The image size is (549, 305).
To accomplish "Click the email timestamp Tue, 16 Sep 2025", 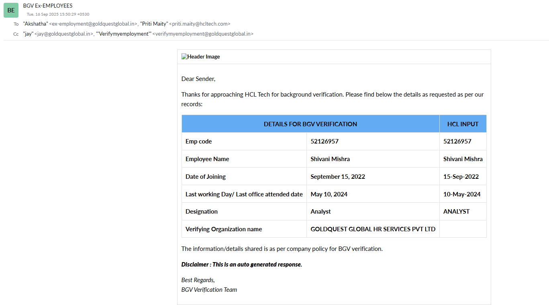I will click(58, 14).
